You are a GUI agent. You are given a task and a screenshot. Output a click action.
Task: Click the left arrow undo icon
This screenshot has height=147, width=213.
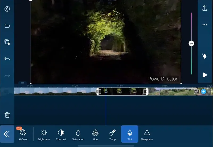point(7,59)
